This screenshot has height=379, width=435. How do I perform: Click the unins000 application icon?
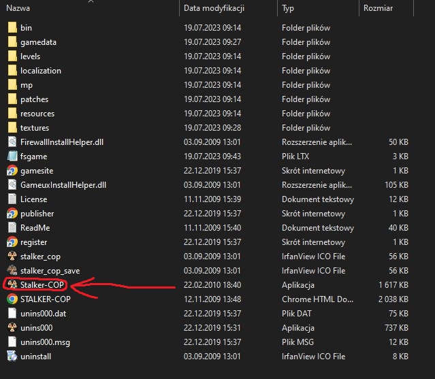[x=12, y=328]
